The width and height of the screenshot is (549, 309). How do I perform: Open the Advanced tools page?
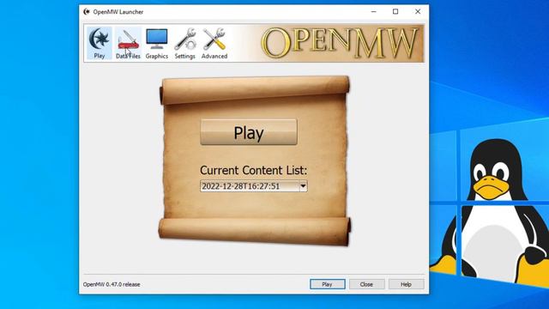tap(214, 43)
